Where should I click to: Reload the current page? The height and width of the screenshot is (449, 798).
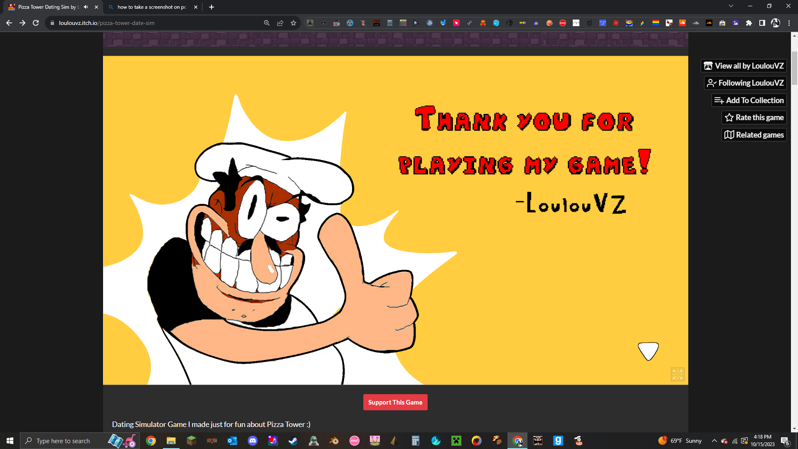(36, 23)
